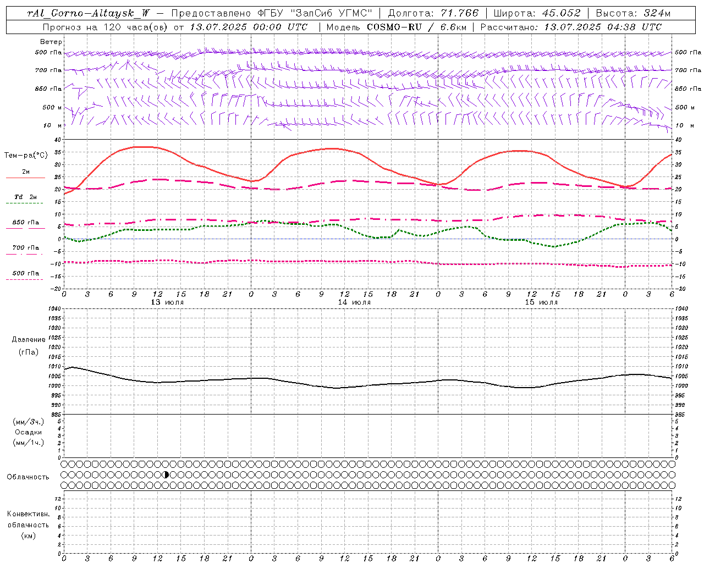Click the Ветер panel label
Image resolution: width=704 pixels, height=563 pixels.
51,42
